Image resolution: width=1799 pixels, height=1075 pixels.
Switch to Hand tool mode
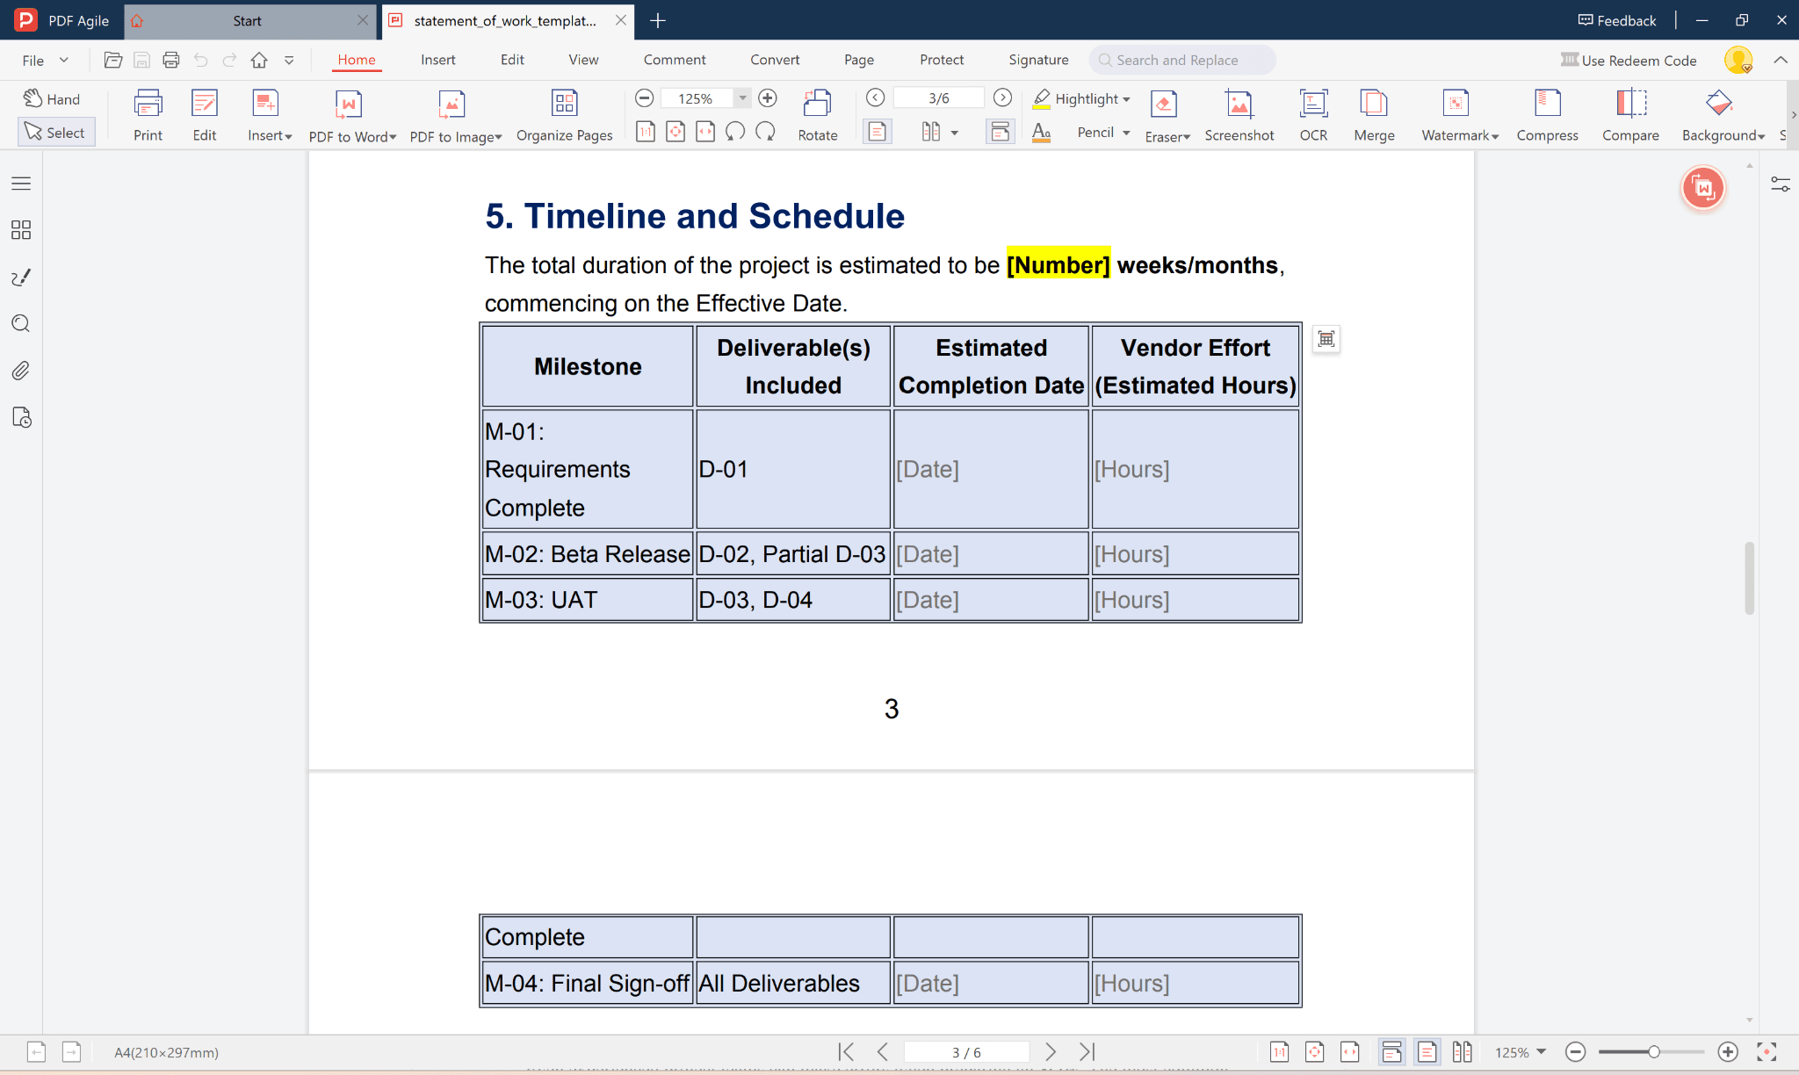coord(53,99)
